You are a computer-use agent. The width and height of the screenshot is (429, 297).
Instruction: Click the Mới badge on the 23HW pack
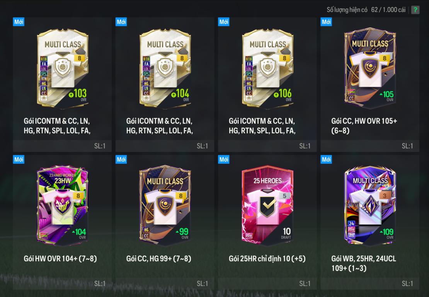(19, 159)
